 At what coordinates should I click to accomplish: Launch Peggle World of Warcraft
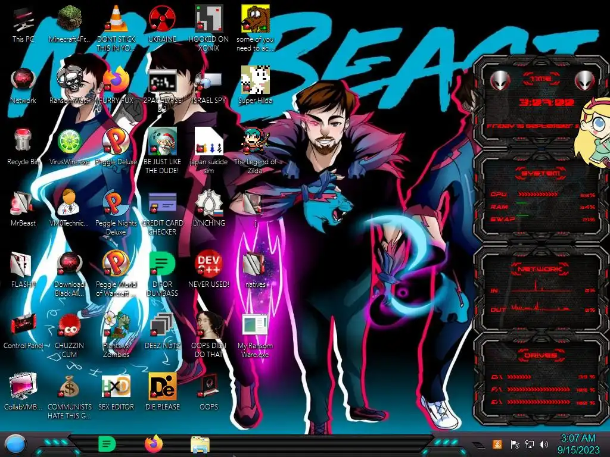pos(116,274)
